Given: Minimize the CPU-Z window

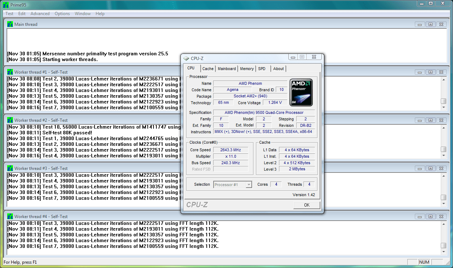Looking at the screenshot, I should click(x=293, y=57).
